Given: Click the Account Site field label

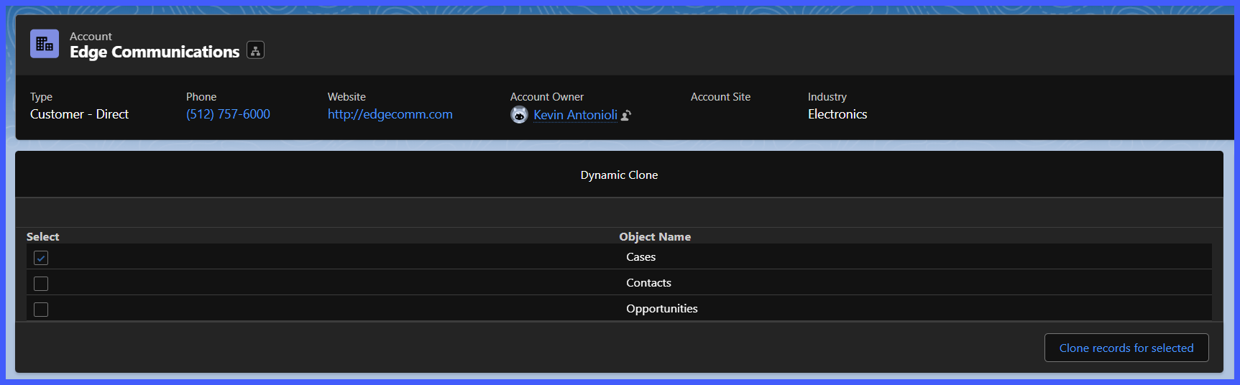Looking at the screenshot, I should click(x=720, y=97).
